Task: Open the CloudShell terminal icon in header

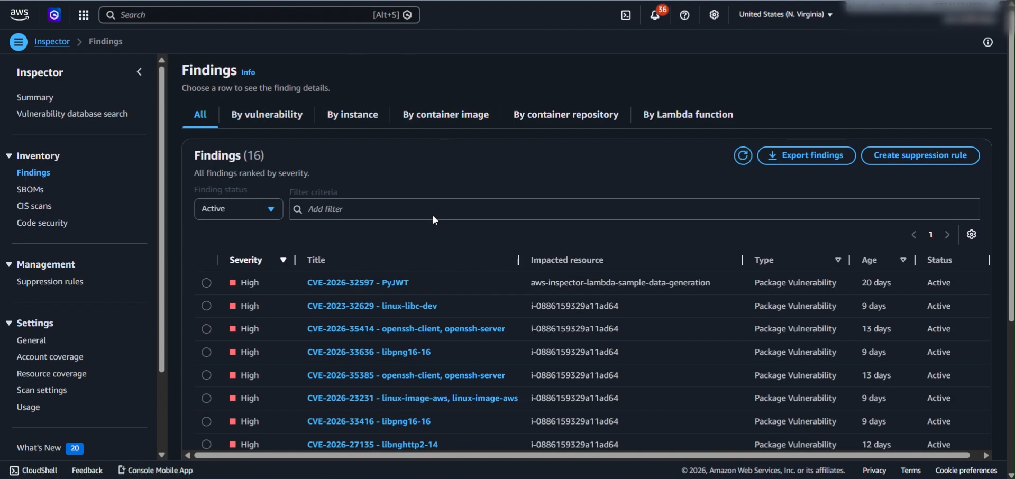Action: tap(626, 15)
